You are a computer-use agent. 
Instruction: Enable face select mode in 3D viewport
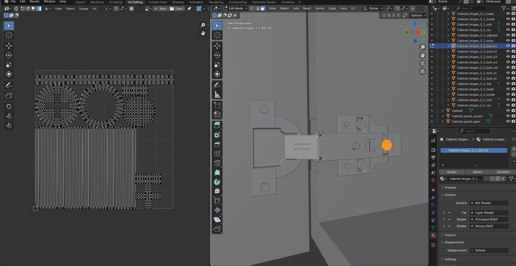tap(263, 8)
